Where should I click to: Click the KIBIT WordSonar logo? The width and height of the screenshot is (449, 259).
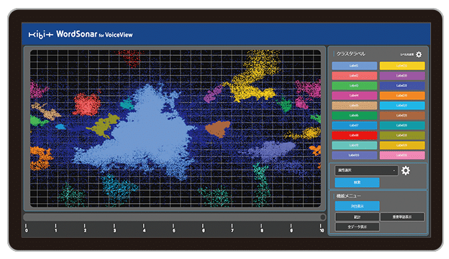coord(80,35)
